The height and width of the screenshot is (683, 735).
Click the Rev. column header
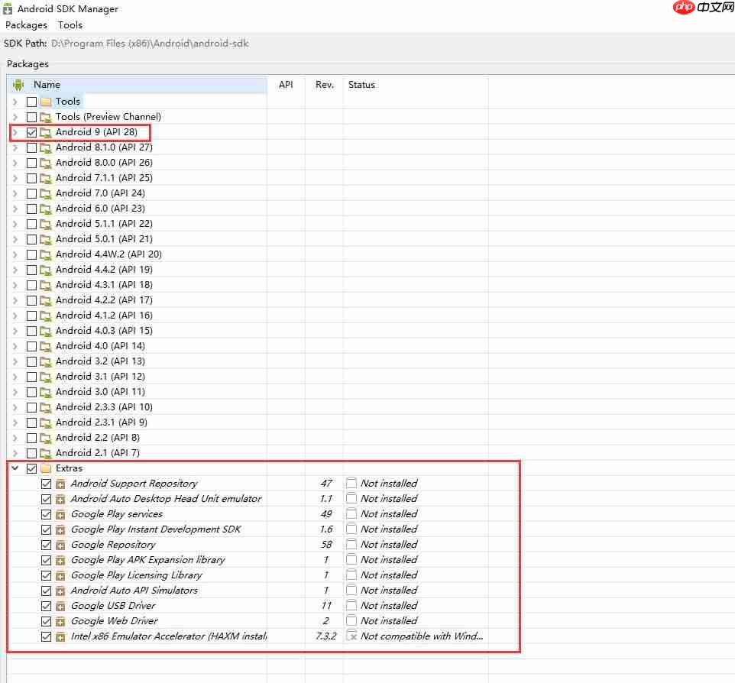click(x=323, y=84)
